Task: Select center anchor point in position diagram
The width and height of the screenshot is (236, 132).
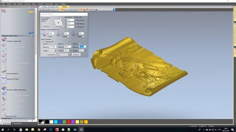Action: pyautogui.click(x=58, y=23)
